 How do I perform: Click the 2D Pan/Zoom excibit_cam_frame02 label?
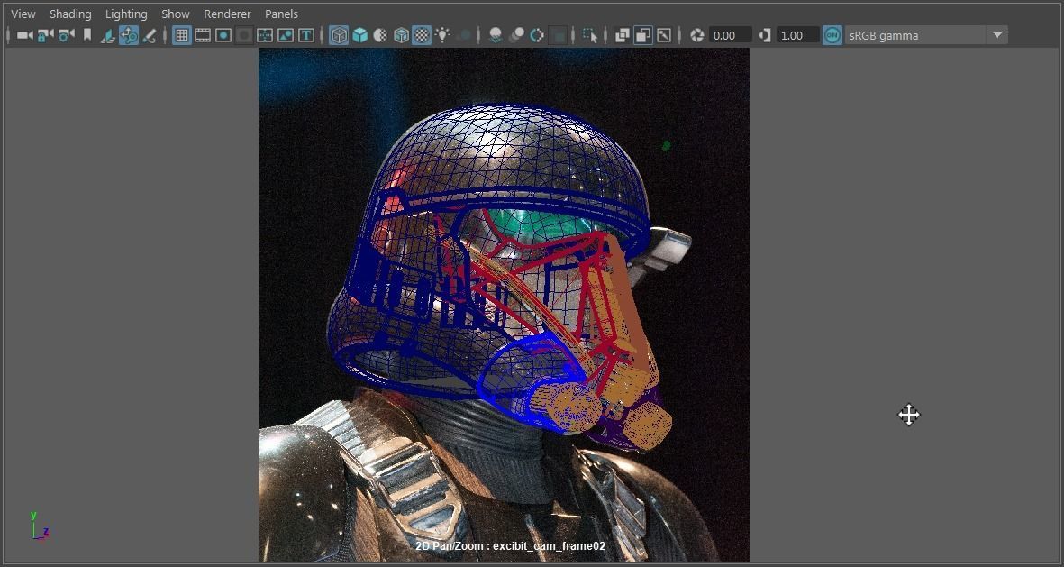click(x=510, y=546)
